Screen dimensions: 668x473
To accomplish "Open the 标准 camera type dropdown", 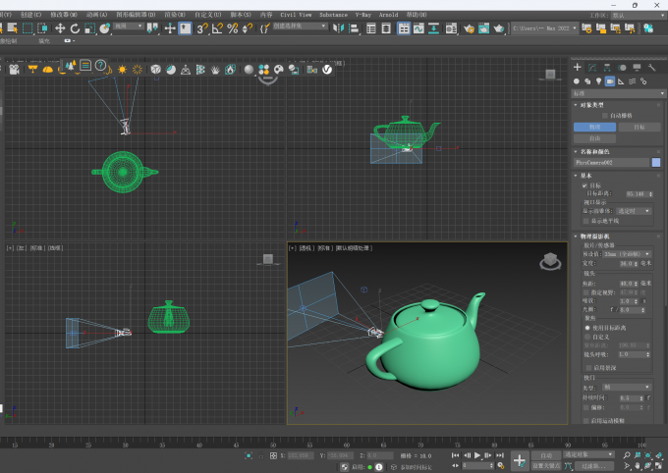I will [x=618, y=93].
